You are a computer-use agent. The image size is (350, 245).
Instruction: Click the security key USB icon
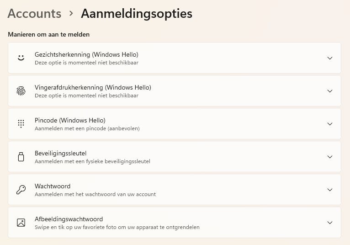[x=21, y=157]
